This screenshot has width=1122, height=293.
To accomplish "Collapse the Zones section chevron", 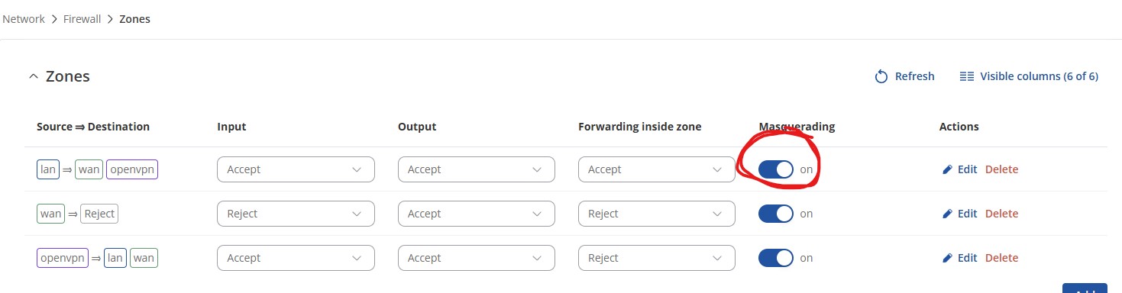I will click(x=33, y=76).
